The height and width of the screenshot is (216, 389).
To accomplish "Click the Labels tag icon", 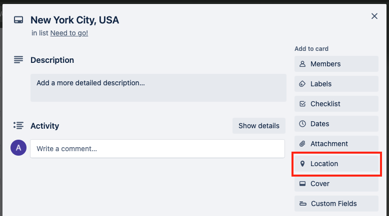I will point(302,84).
